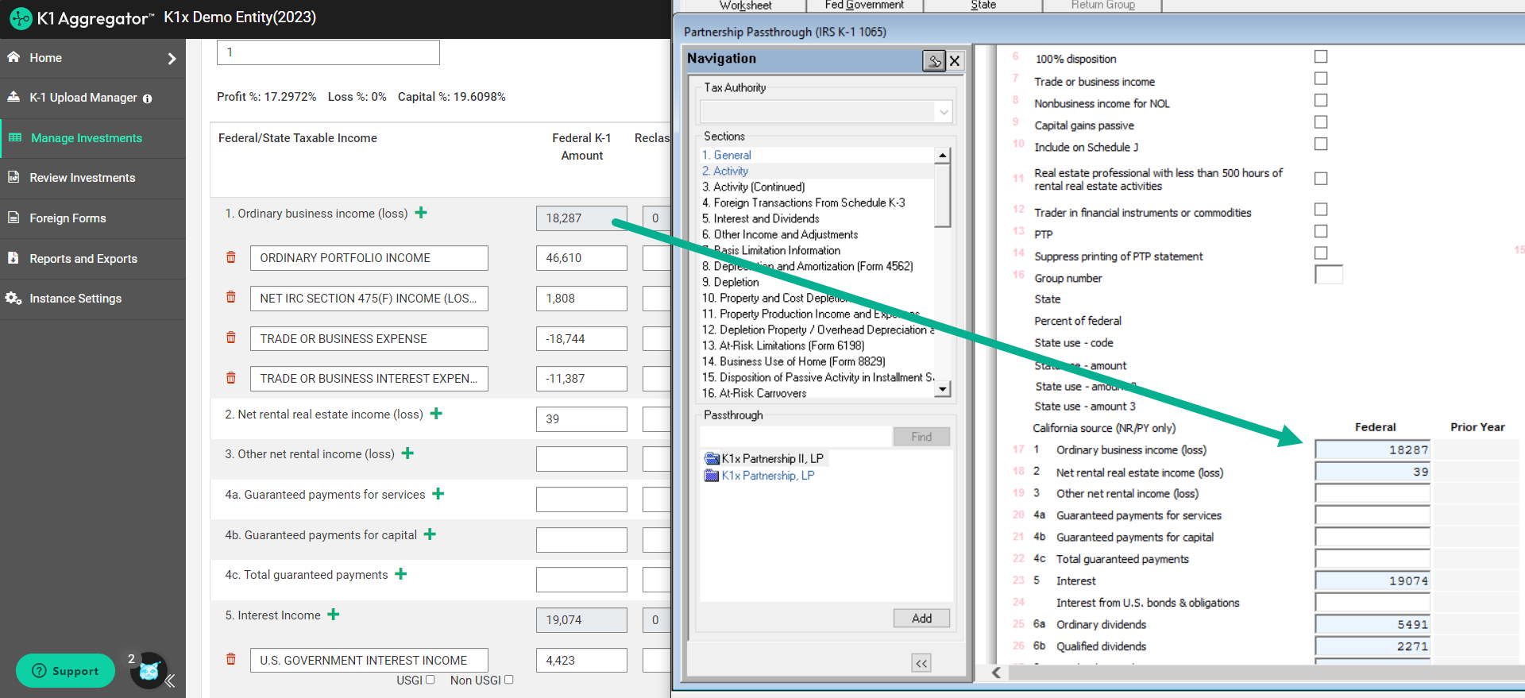1525x698 pixels.
Task: Collapse Navigation panel with << button
Action: click(921, 663)
